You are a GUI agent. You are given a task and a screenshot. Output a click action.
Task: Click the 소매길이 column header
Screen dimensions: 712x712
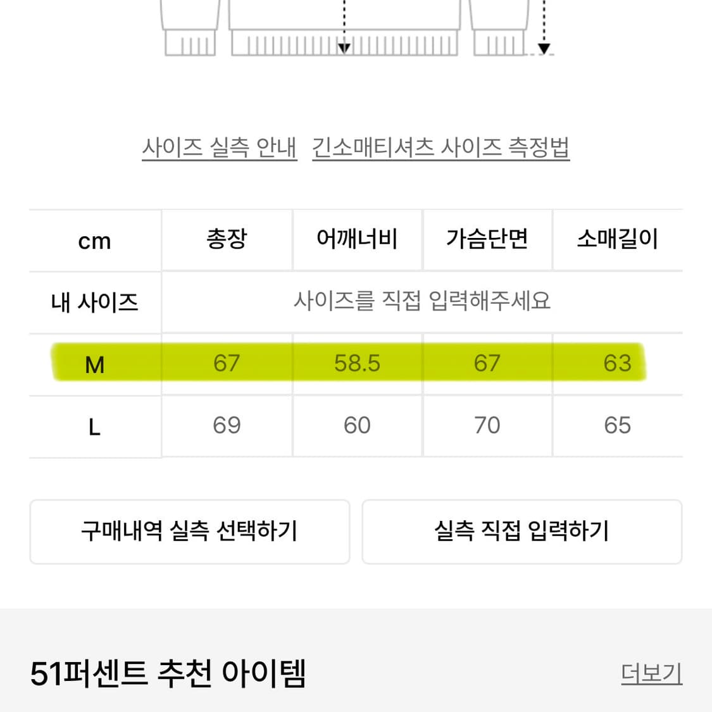coord(617,240)
